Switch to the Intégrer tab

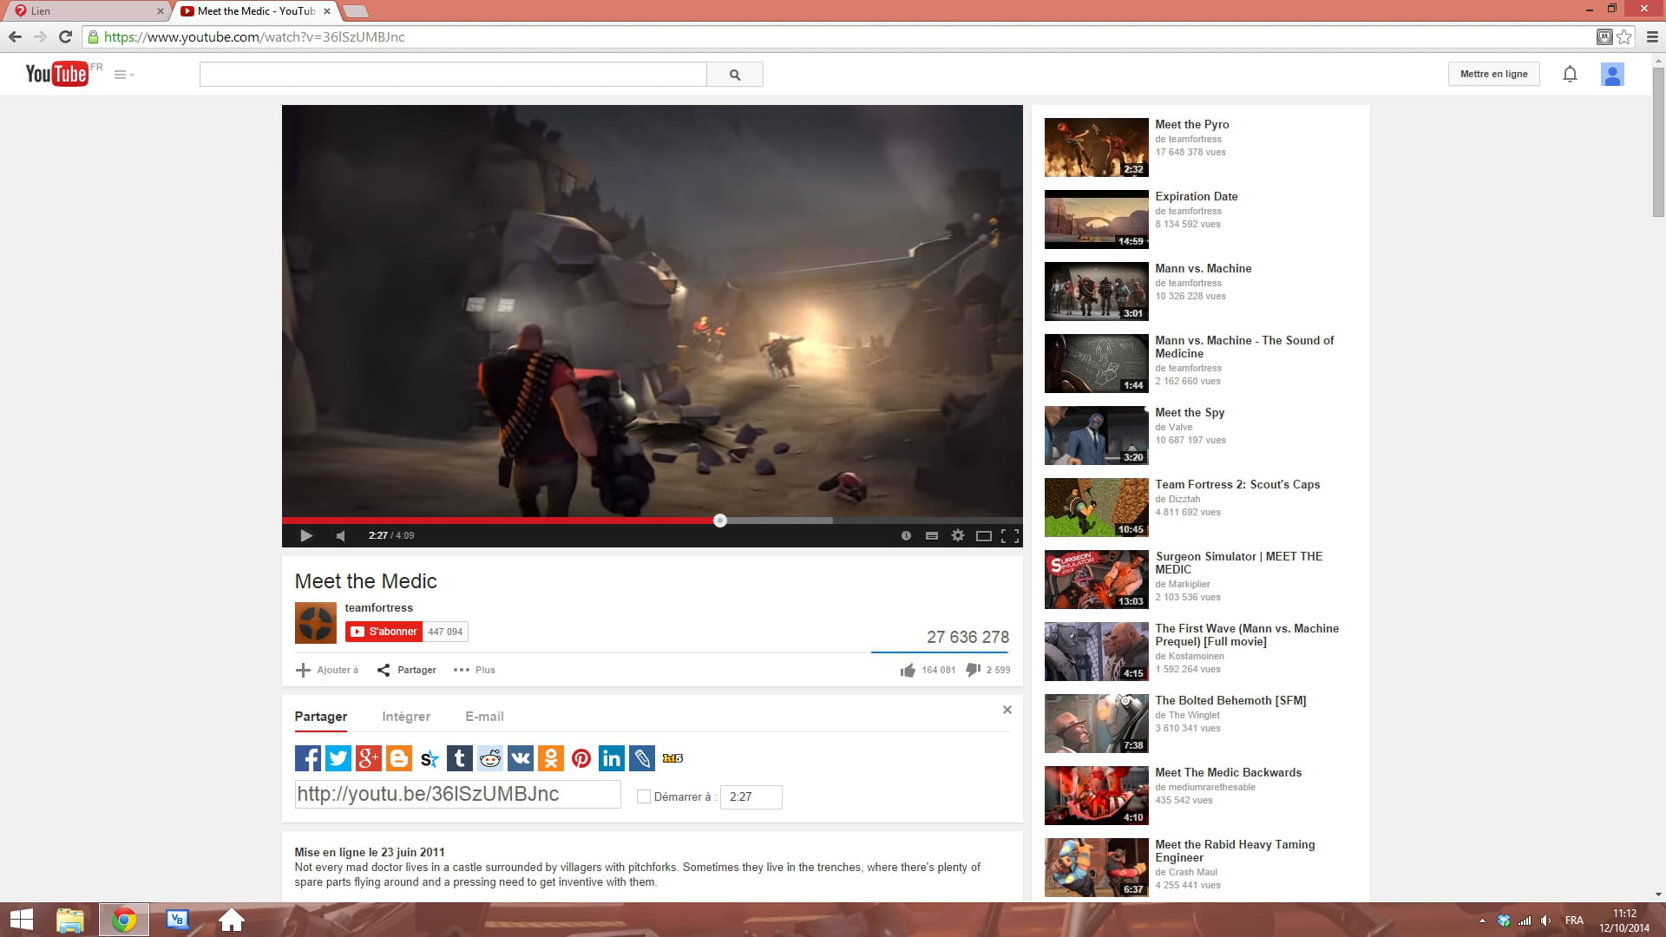tap(406, 717)
